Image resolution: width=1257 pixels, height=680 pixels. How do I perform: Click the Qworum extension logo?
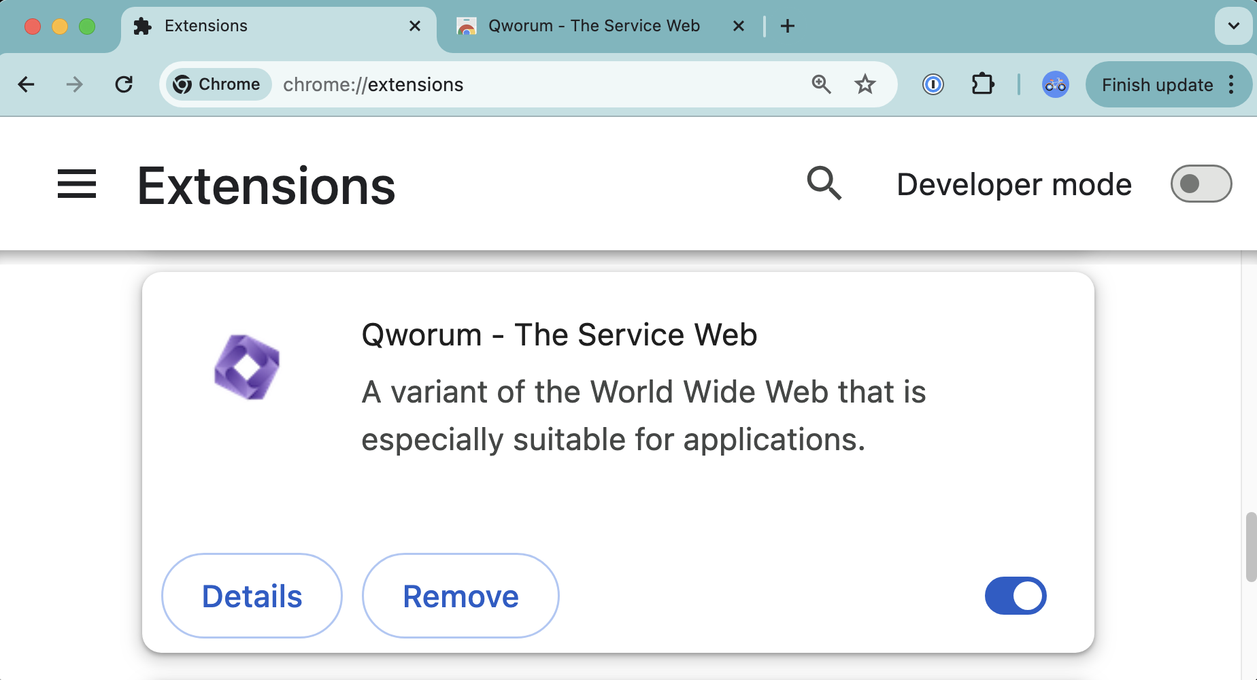[247, 367]
